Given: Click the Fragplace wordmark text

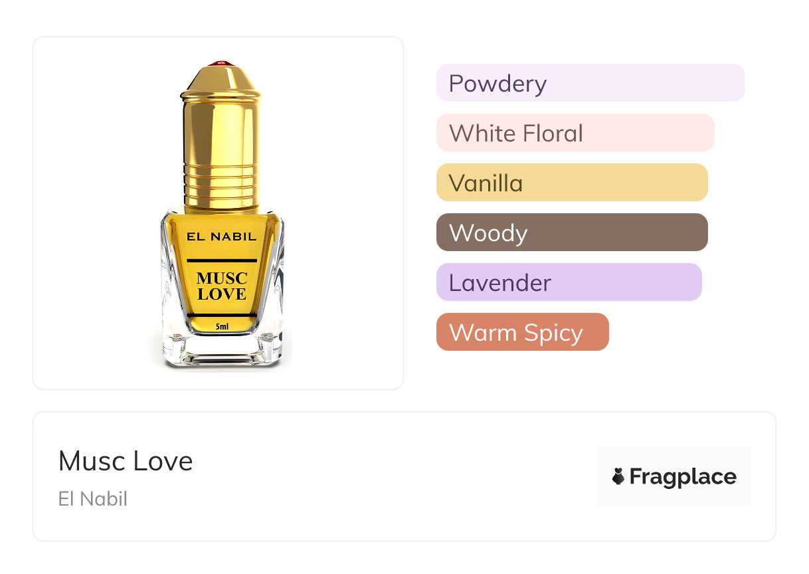Looking at the screenshot, I should (683, 476).
